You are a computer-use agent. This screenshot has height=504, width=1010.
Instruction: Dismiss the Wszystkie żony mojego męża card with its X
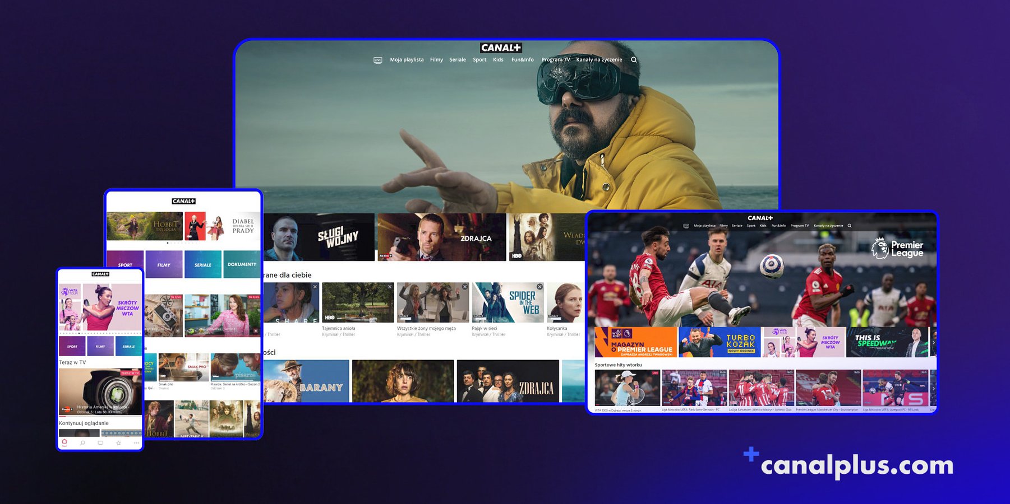pyautogui.click(x=465, y=287)
